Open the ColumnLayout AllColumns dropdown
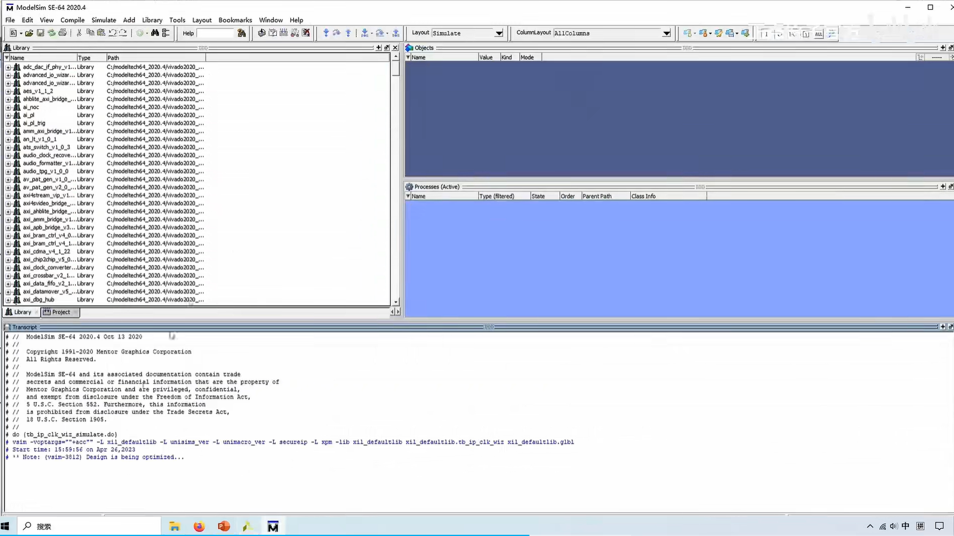The width and height of the screenshot is (954, 536). (666, 33)
